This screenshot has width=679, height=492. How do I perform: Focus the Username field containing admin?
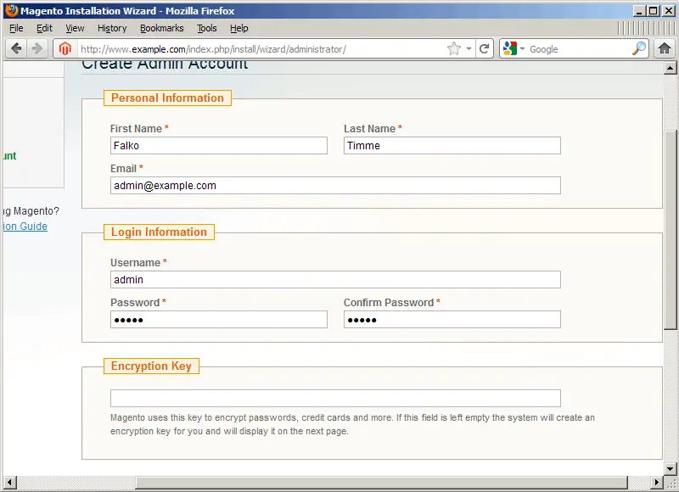(335, 280)
